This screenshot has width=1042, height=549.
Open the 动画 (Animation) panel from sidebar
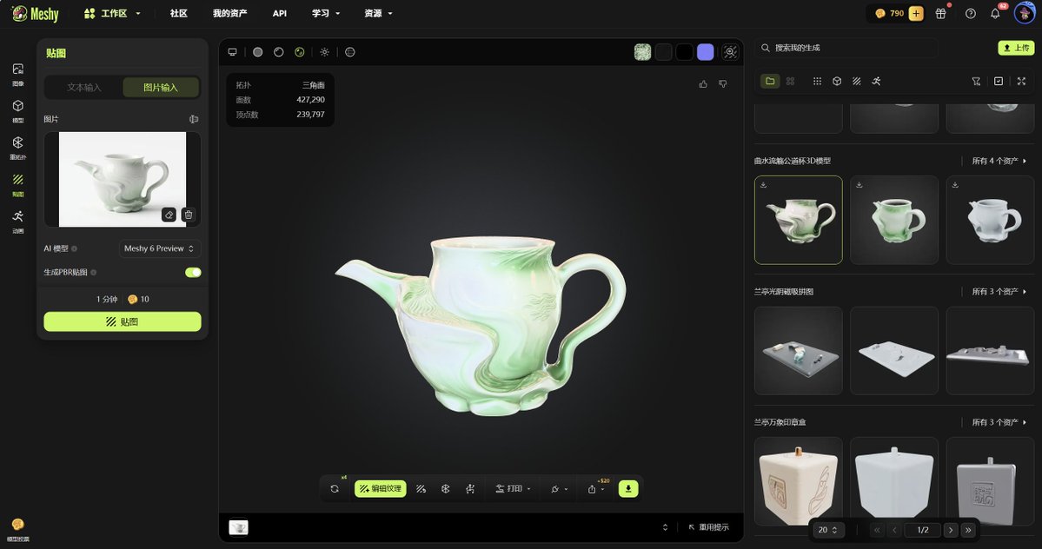17,219
